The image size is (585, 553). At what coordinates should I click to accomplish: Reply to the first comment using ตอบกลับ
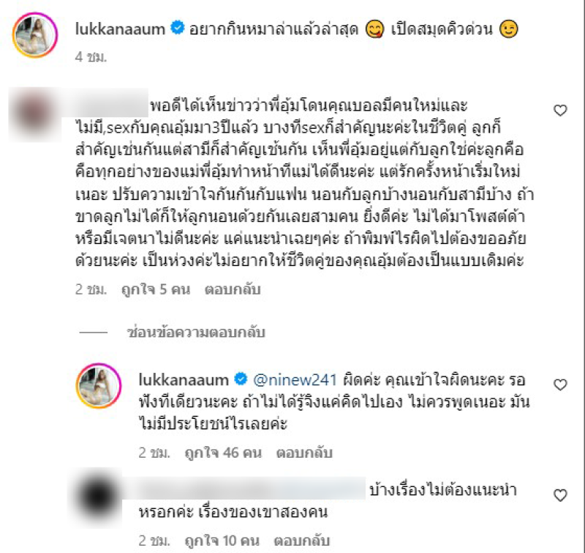click(x=232, y=289)
